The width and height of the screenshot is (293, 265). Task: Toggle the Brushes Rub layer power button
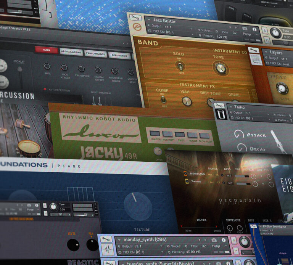click(185, 173)
